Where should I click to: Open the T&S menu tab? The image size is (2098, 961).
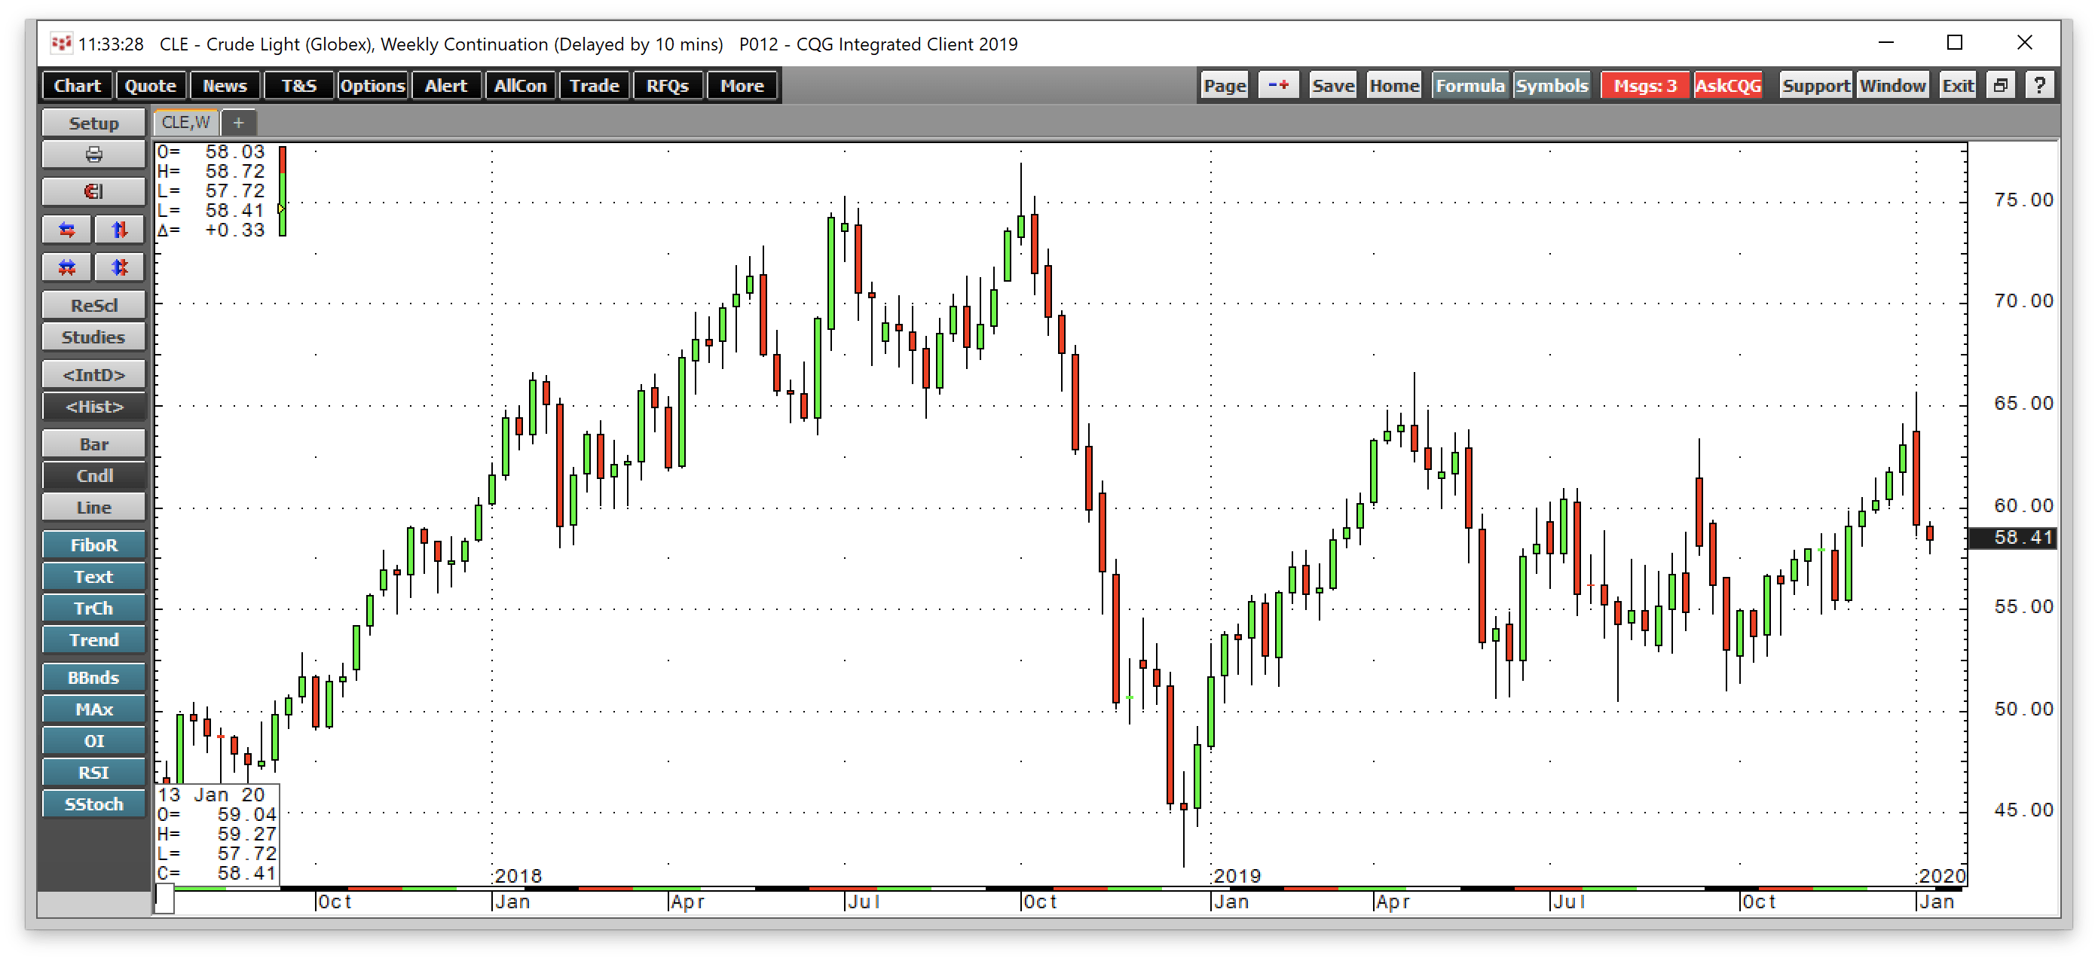tap(299, 85)
